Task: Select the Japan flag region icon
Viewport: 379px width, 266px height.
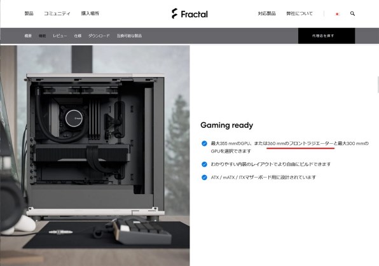Action: pos(337,14)
